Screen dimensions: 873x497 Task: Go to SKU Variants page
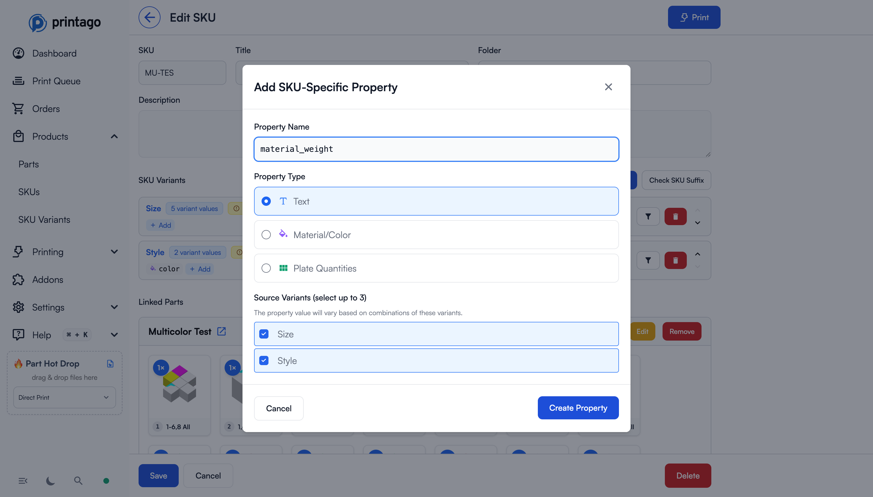point(44,219)
